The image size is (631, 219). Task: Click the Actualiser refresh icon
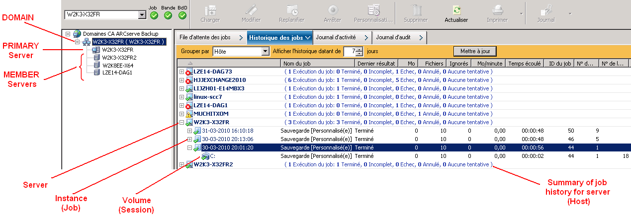click(x=456, y=9)
